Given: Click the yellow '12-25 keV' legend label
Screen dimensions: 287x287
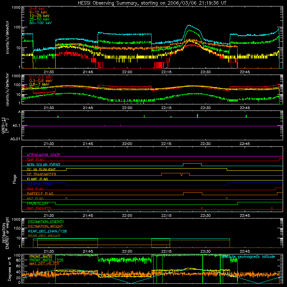Looking at the screenshot, I should [39, 16].
